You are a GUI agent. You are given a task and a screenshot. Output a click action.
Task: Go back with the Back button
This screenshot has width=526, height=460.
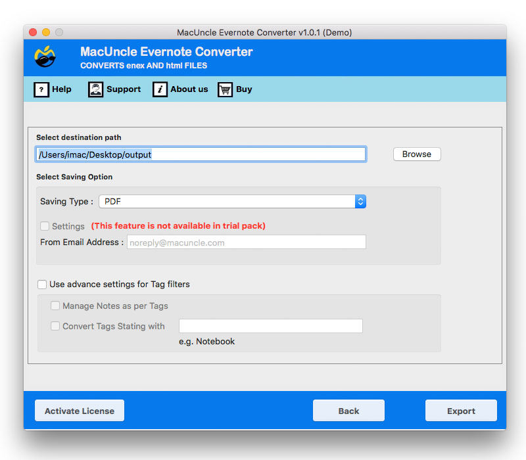point(348,410)
